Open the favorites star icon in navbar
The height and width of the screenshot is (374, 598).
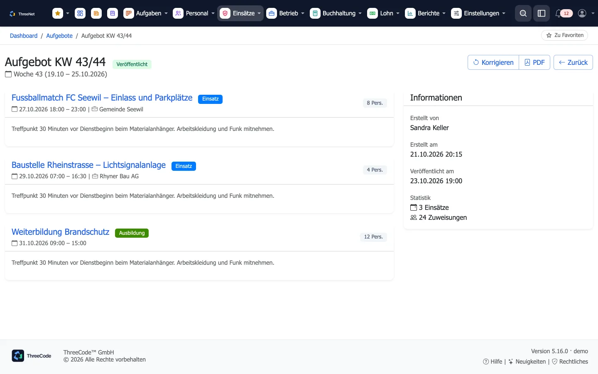tap(58, 13)
